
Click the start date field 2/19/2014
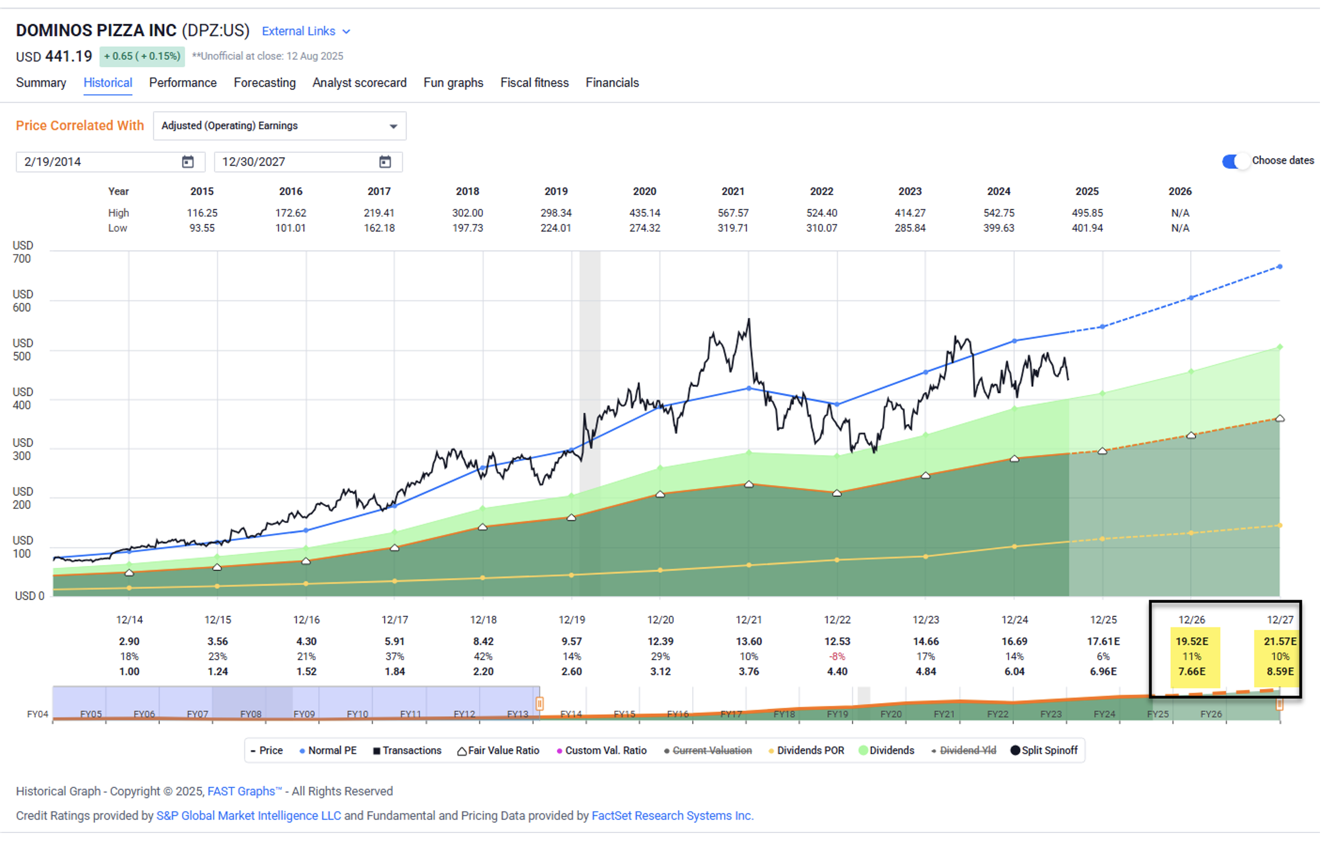click(x=110, y=162)
